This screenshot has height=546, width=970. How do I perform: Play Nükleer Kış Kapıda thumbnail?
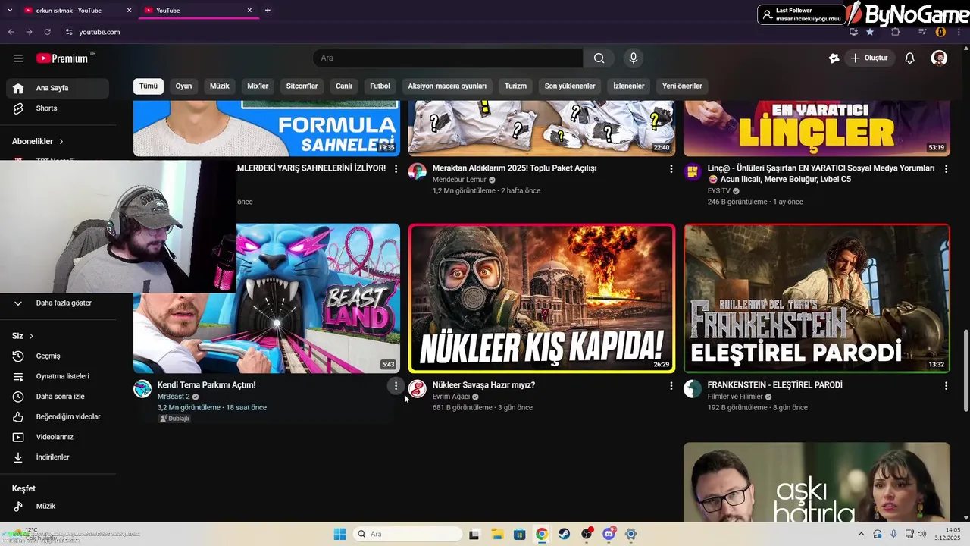tap(541, 298)
